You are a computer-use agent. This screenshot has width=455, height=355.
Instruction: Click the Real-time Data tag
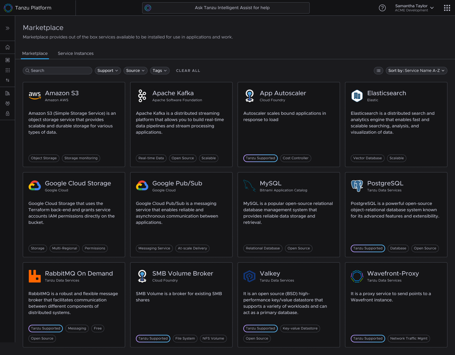(x=151, y=158)
